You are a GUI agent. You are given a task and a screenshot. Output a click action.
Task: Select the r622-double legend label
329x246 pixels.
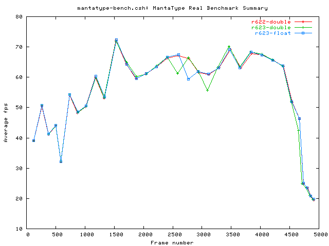pyautogui.click(x=271, y=22)
